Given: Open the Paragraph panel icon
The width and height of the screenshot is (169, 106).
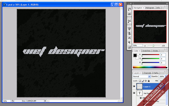Looking at the screenshot, I should [129, 43].
